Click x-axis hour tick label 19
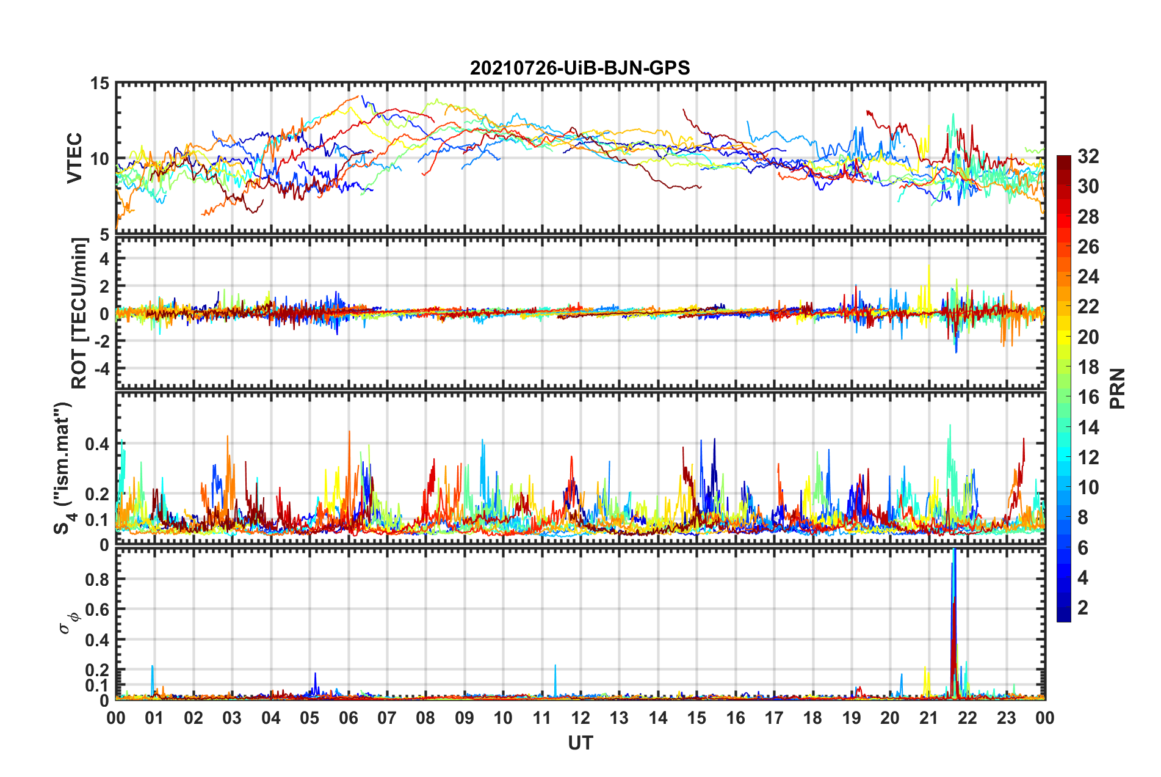Viewport: 1161px width, 777px height. pyautogui.click(x=852, y=718)
